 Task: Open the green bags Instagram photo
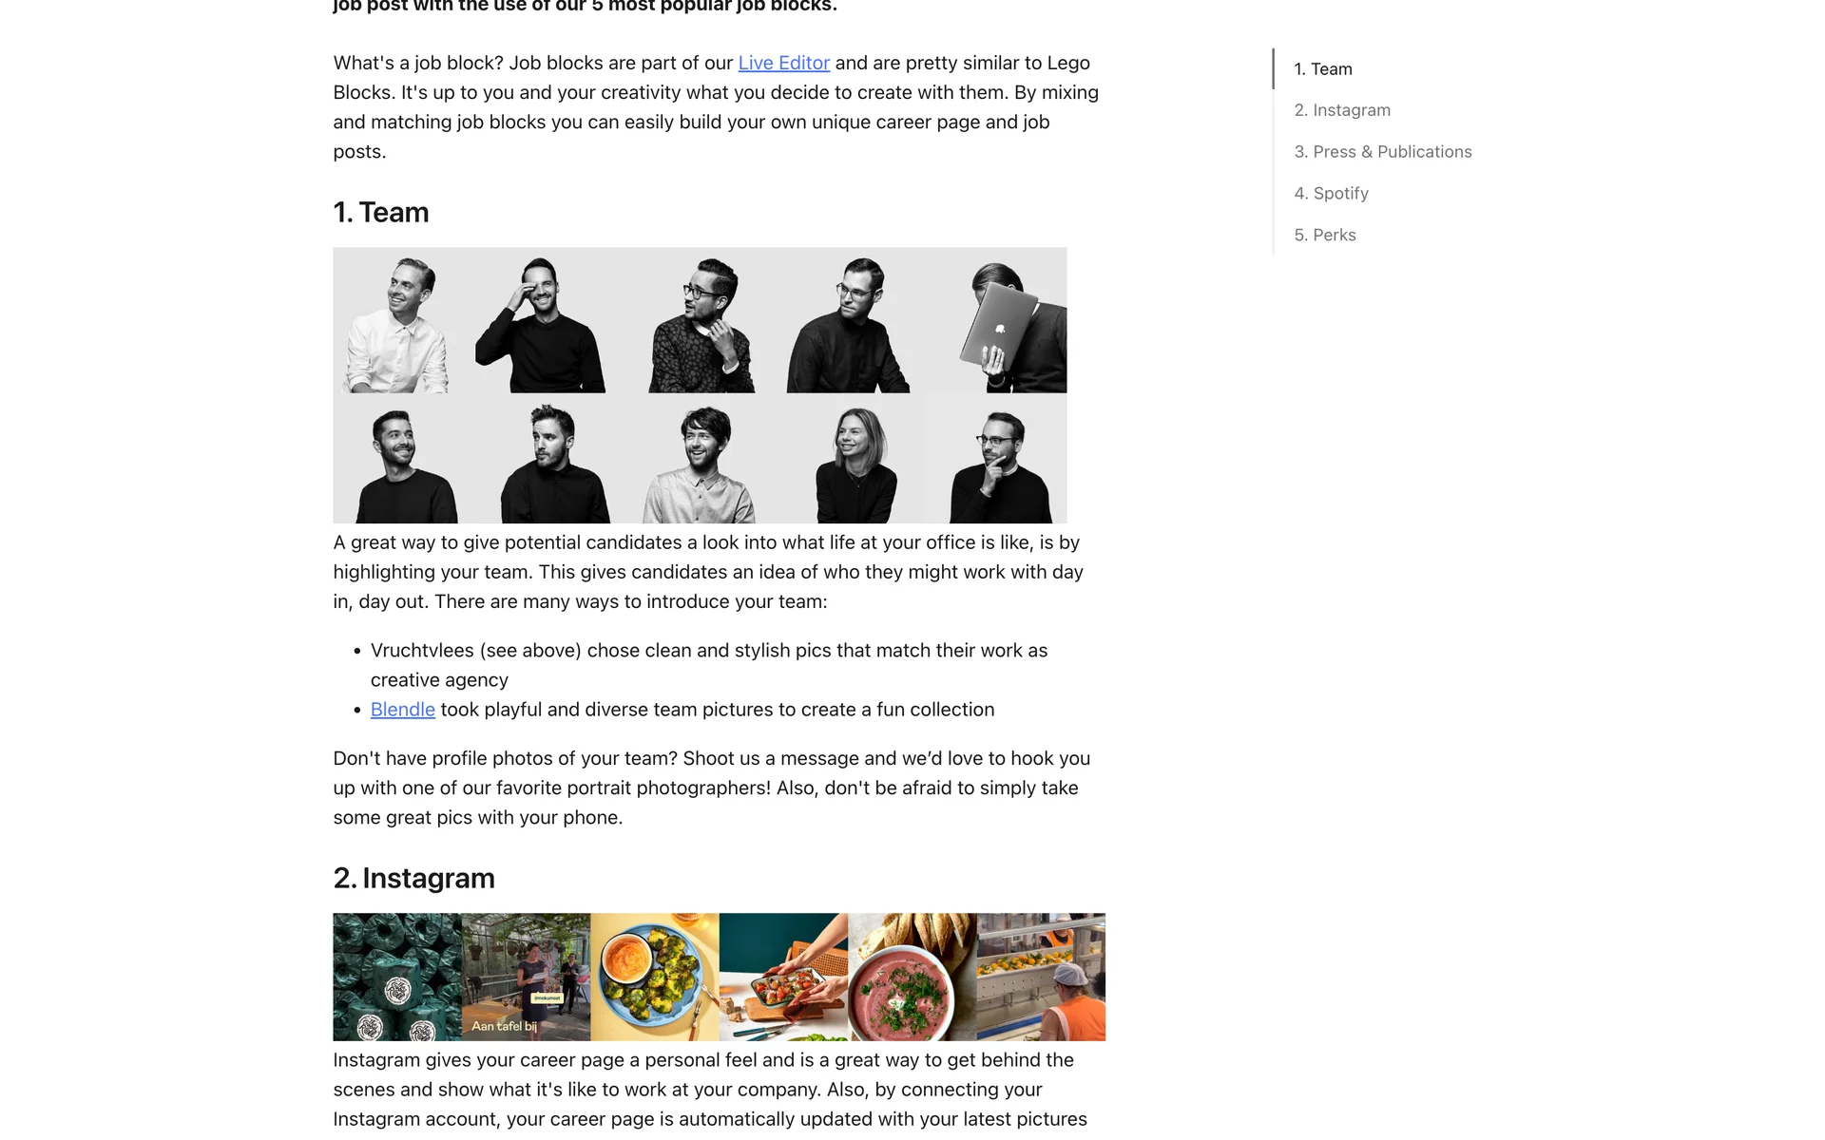pyautogui.click(x=397, y=977)
